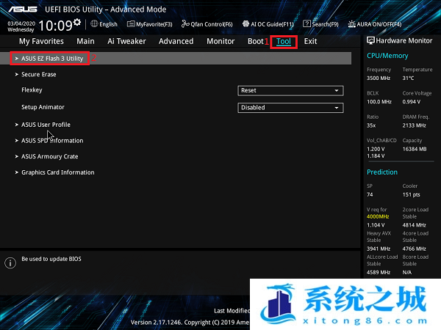This screenshot has width=441, height=330.
Task: Click the Last Modified label
Action: [x=232, y=311]
